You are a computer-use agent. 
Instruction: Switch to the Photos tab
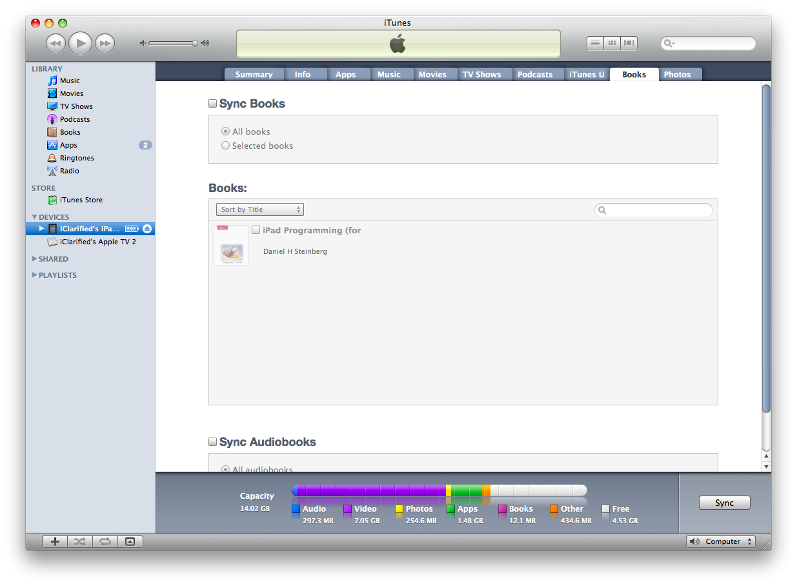(x=677, y=75)
